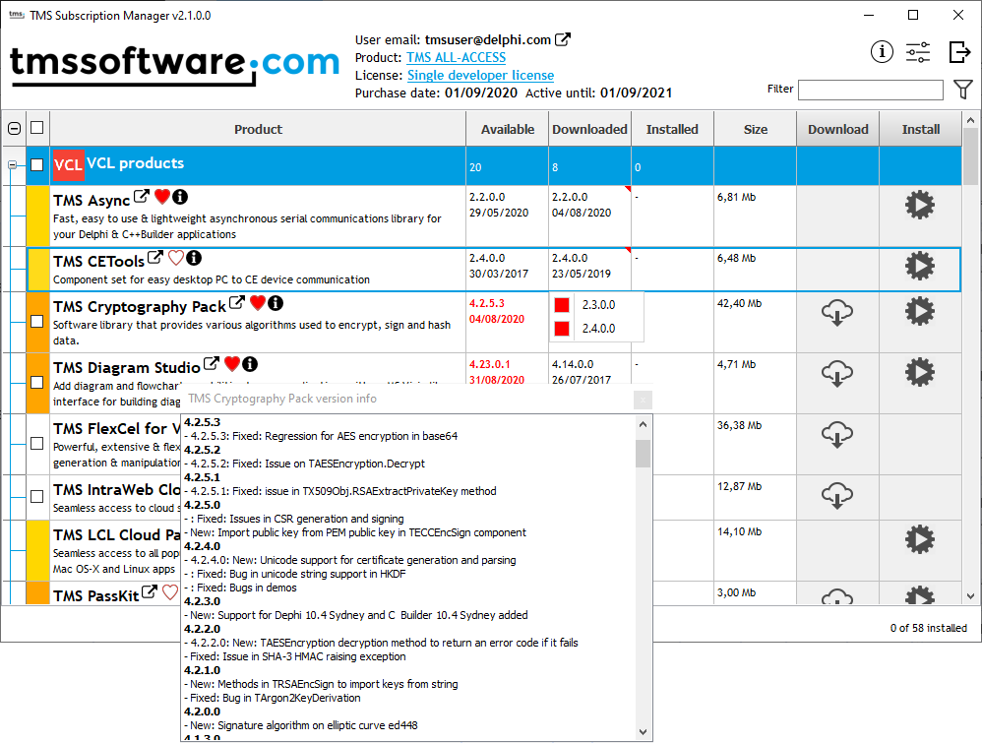This screenshot has width=982, height=743.
Task: Download TMS FlexCel cloud icon
Action: tap(837, 434)
